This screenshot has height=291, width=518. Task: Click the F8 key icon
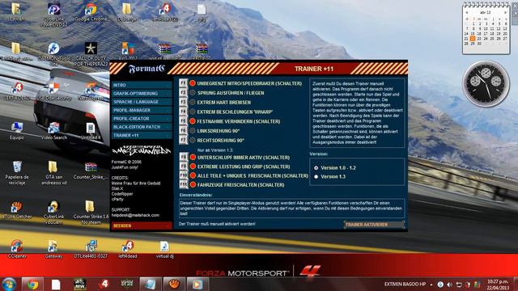pos(184,157)
